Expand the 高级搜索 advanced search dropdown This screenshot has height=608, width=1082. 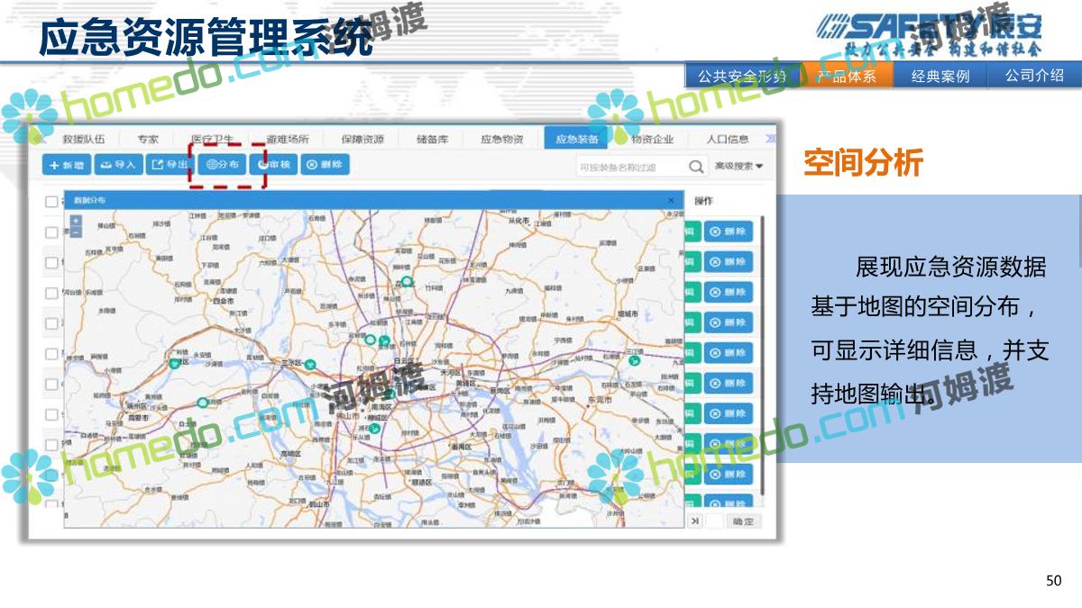pos(738,167)
